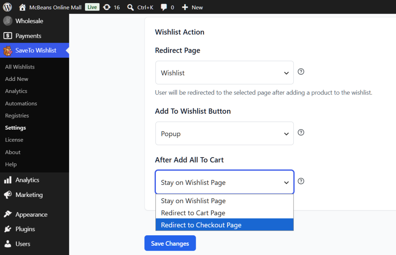The width and height of the screenshot is (396, 255).
Task: Collapse the After Add All To Cart dropdown
Action: [x=225, y=182]
